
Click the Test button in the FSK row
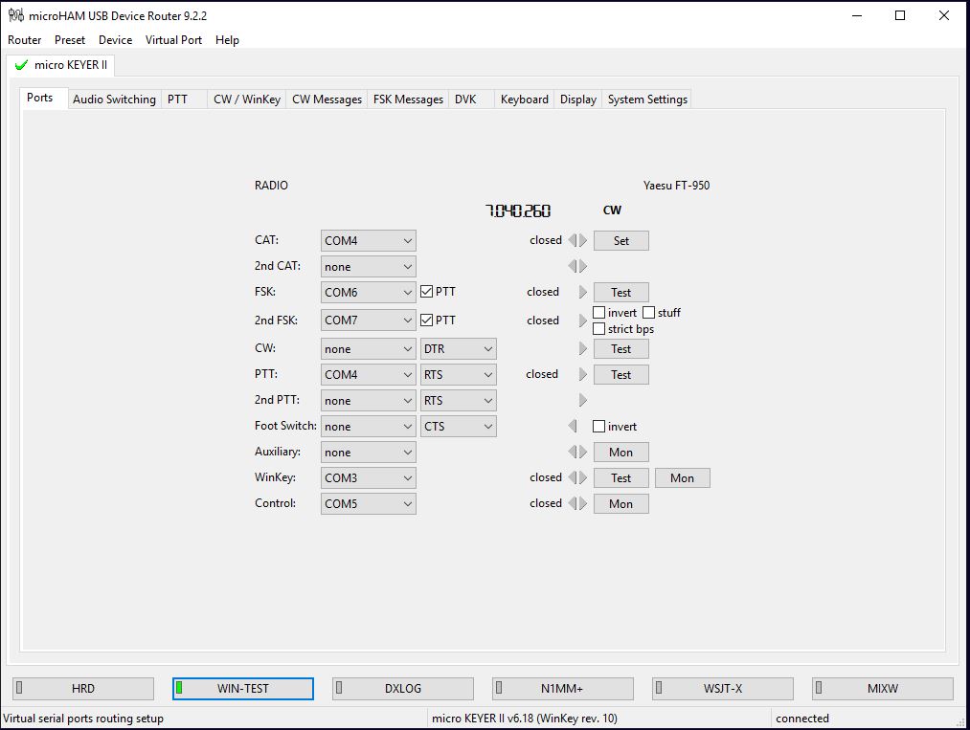(x=621, y=293)
